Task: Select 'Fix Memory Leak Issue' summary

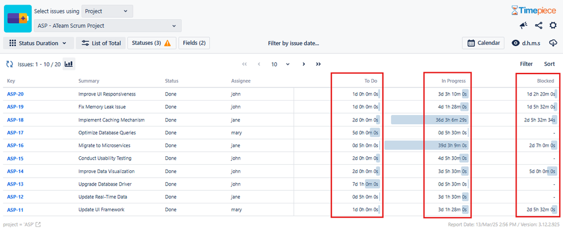Action: 102,107
